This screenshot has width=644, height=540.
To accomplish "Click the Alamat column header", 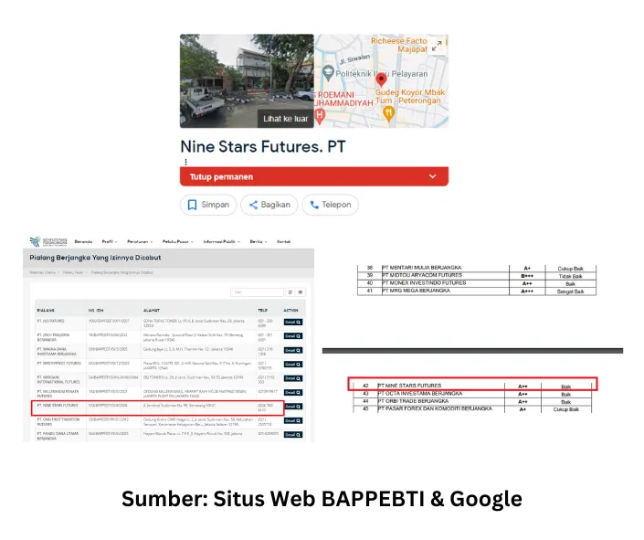I will tap(152, 311).
